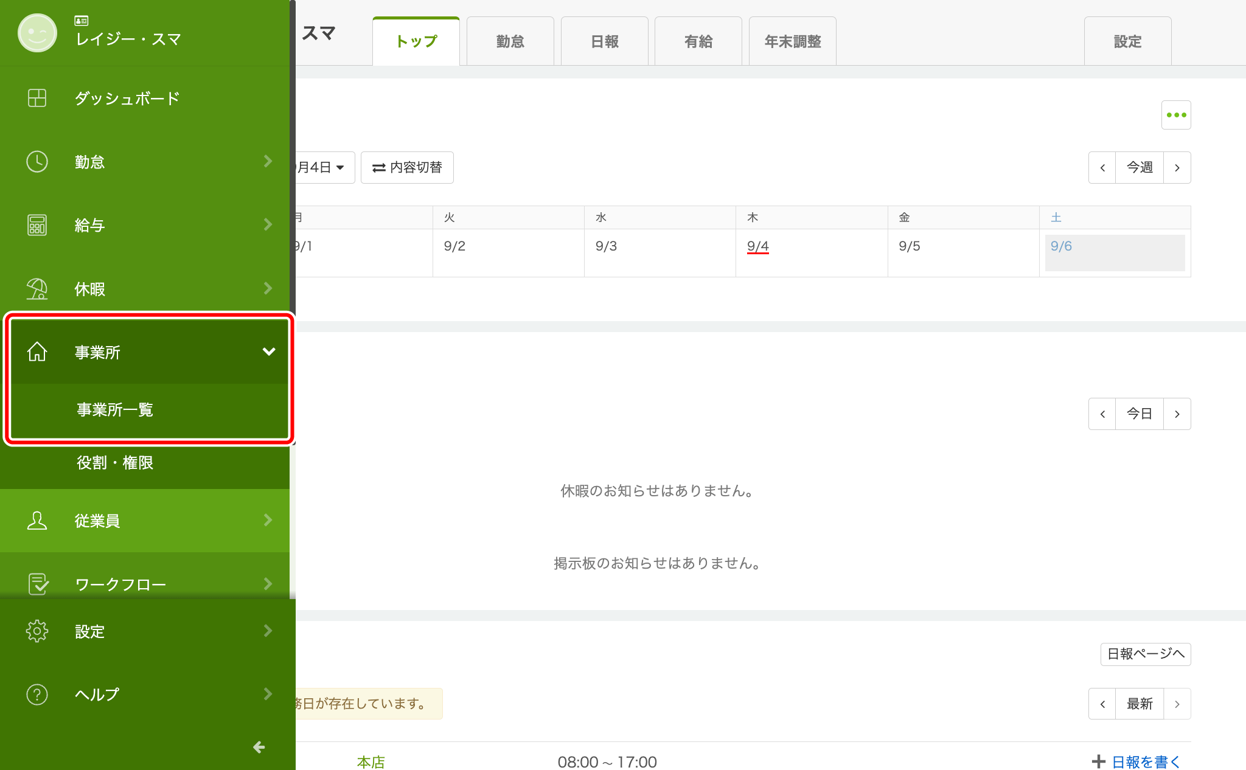The height and width of the screenshot is (770, 1246).
Task: Click the gear icon for 設定 in sidebar
Action: coord(37,631)
